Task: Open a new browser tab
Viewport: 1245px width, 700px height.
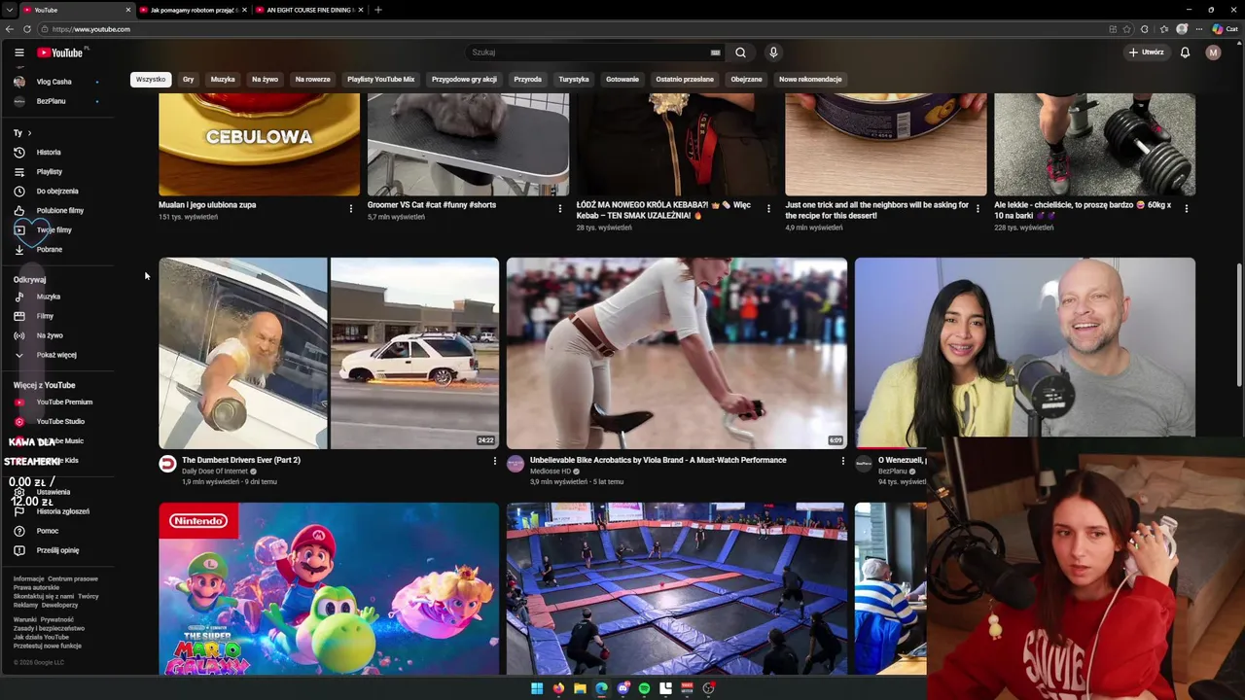Action: click(378, 10)
